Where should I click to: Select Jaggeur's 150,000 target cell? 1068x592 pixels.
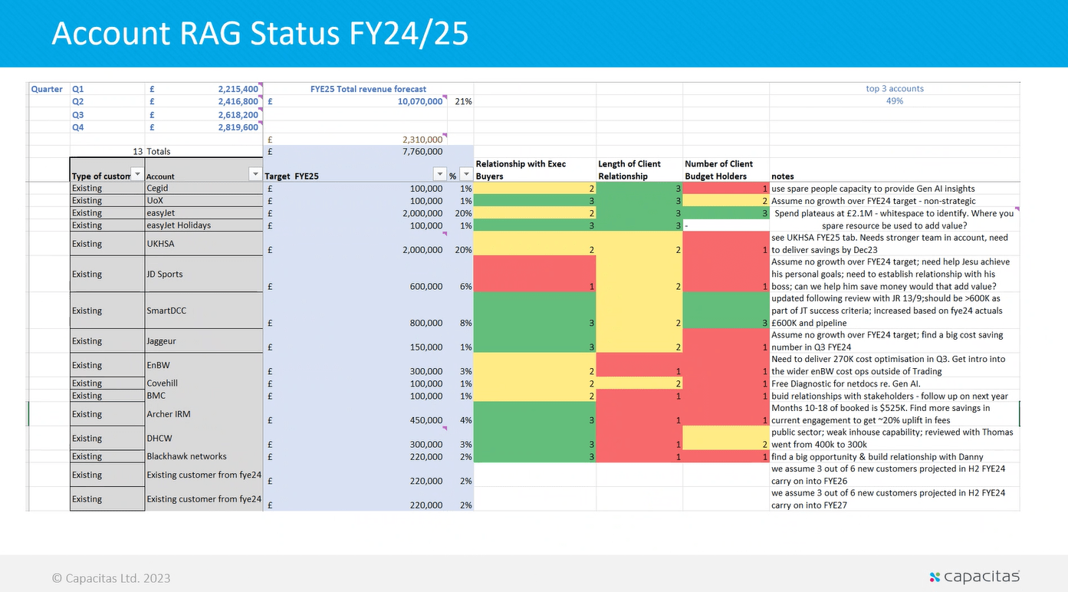[356, 340]
